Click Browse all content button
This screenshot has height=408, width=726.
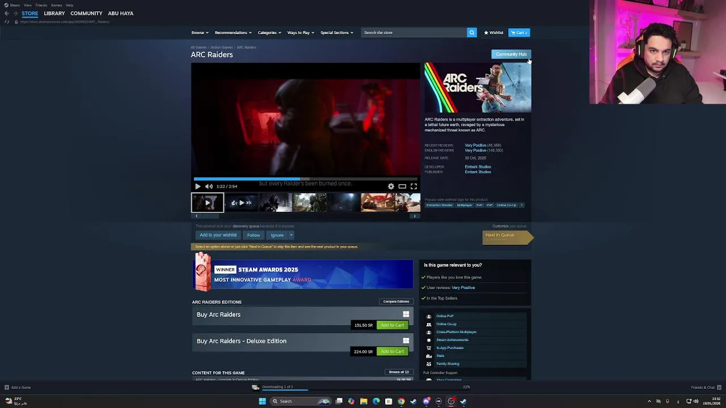tap(399, 372)
